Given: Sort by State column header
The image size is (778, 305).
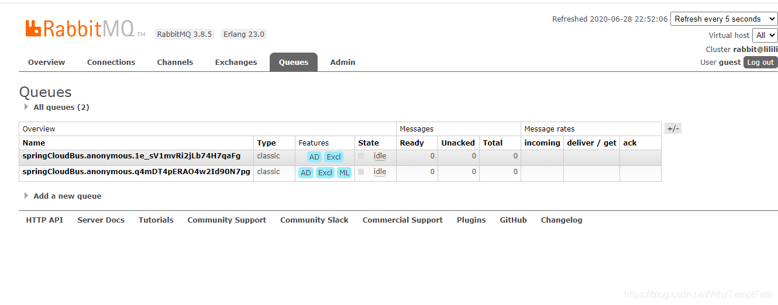Looking at the screenshot, I should pyautogui.click(x=369, y=143).
